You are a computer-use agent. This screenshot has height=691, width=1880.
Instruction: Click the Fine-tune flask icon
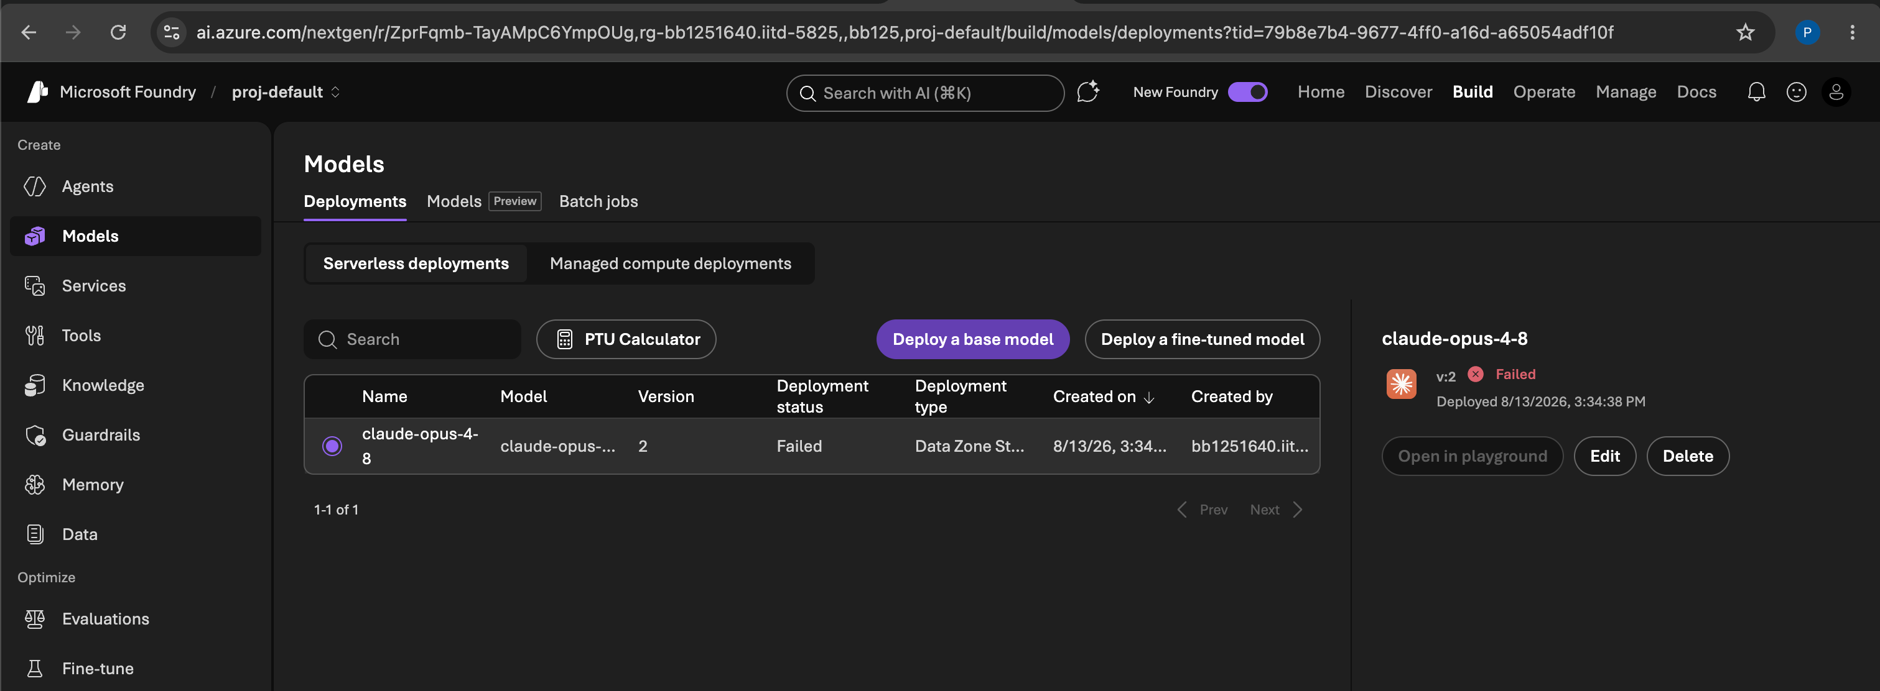pyautogui.click(x=34, y=669)
